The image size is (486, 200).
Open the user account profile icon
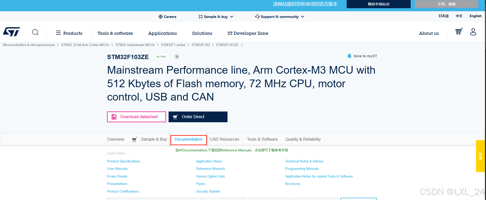coord(473,32)
